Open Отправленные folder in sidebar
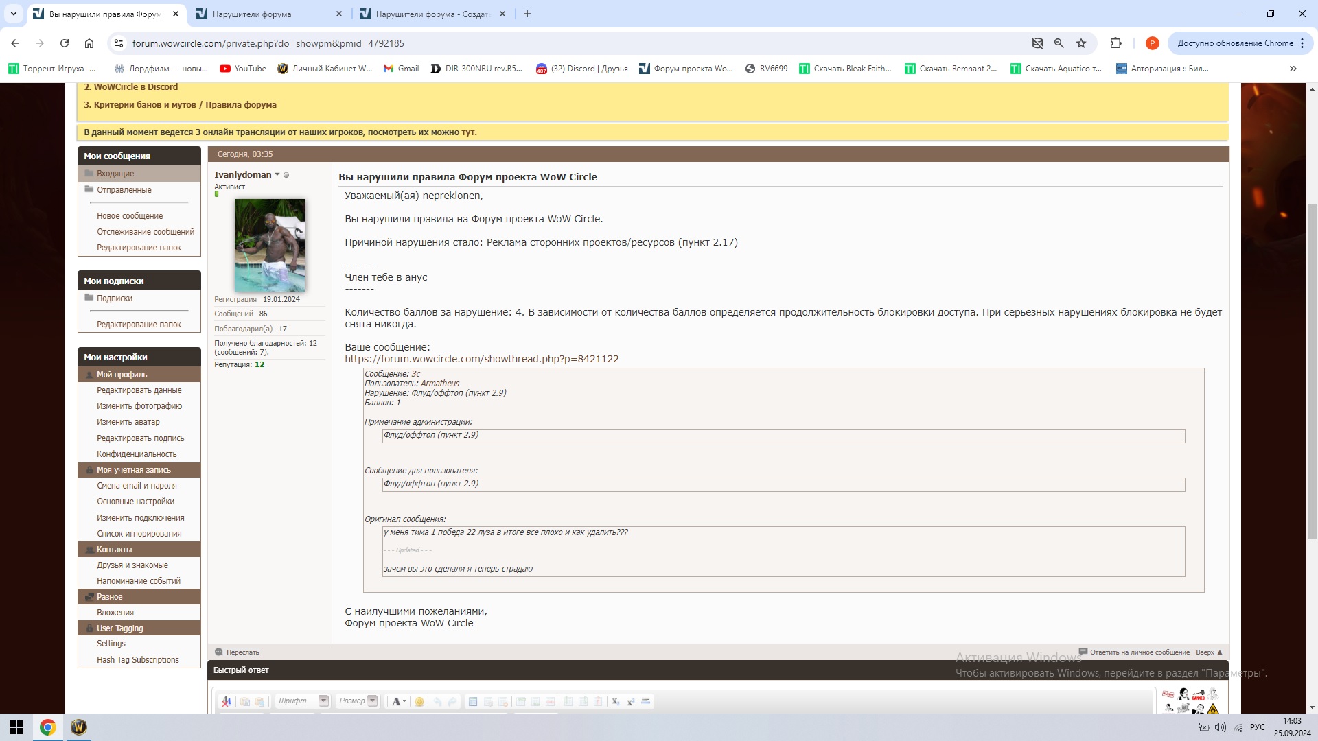The image size is (1318, 741). [x=124, y=190]
